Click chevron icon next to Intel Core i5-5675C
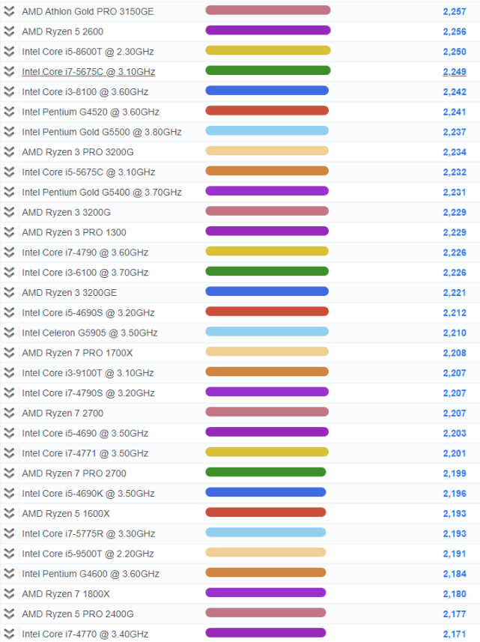 [9, 172]
